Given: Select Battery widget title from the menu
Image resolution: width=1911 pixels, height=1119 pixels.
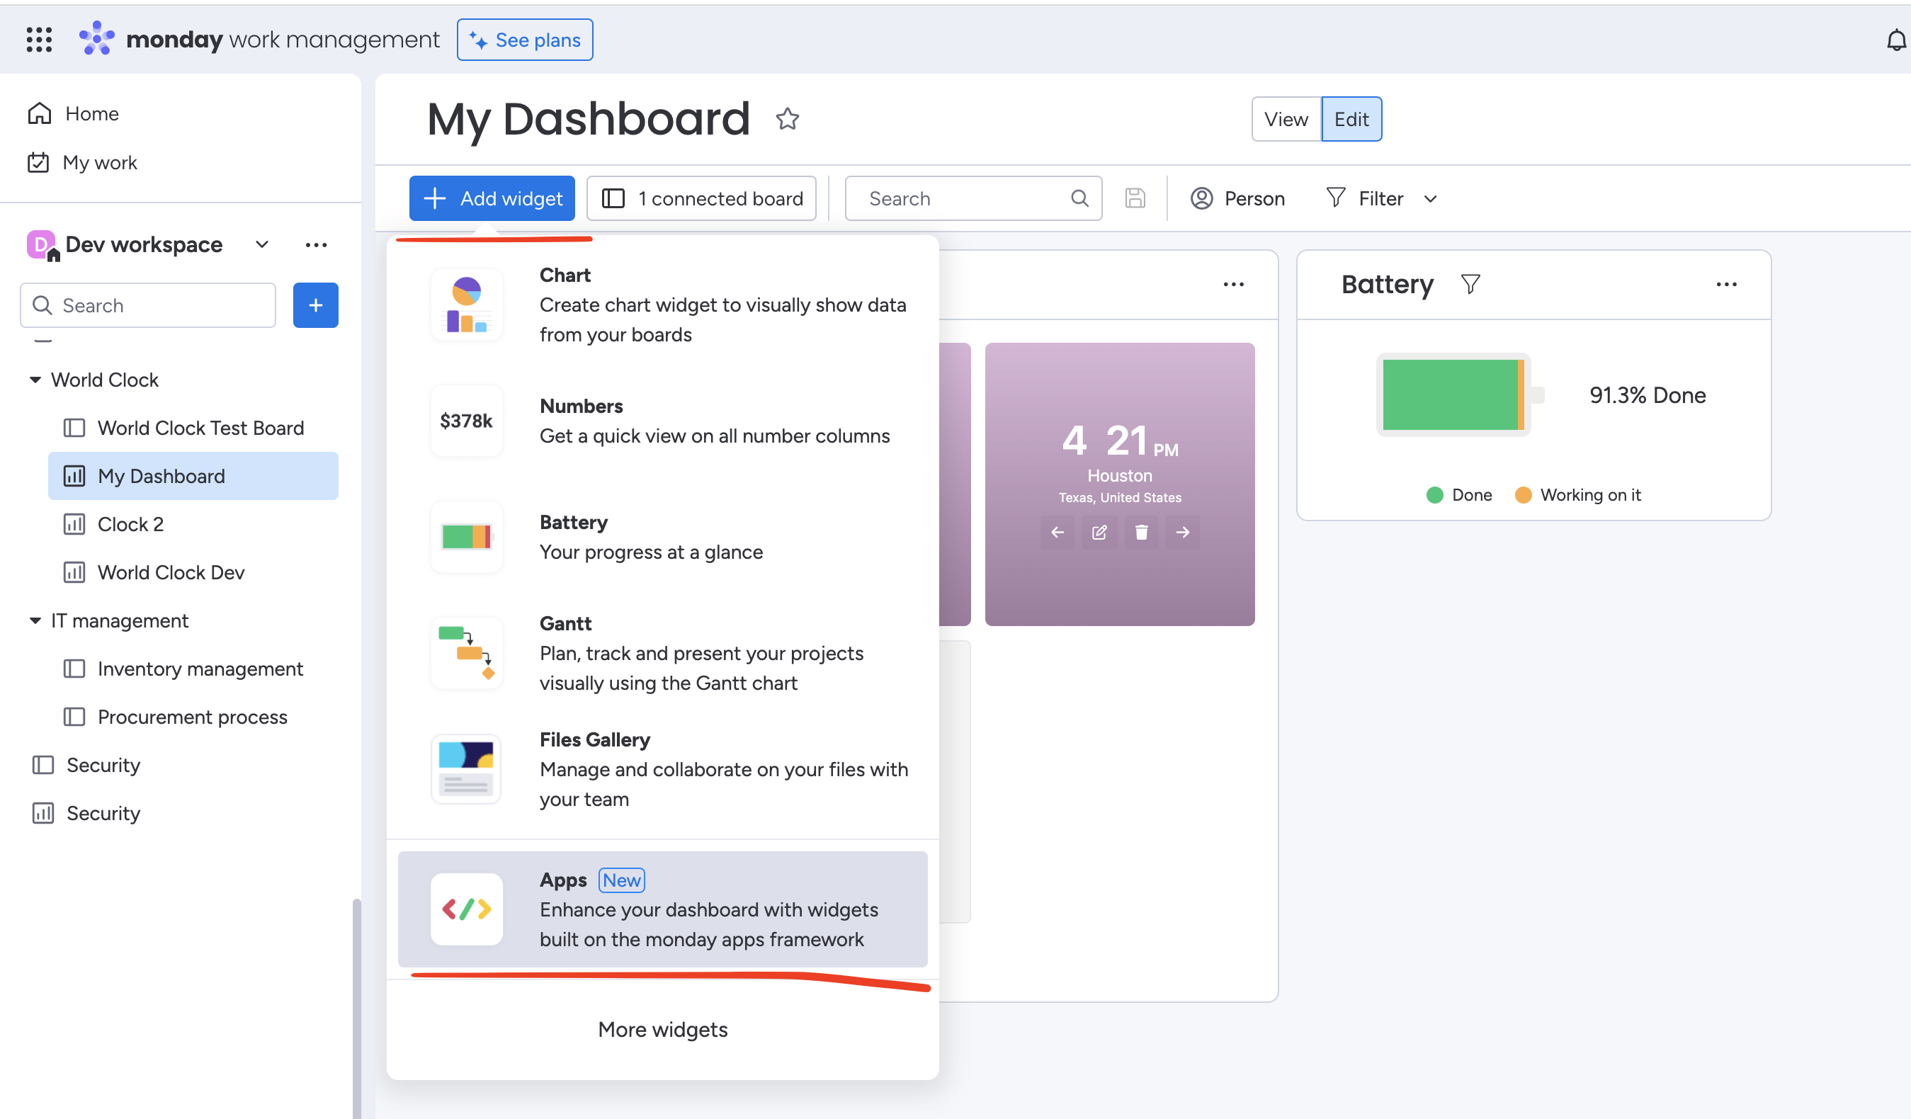Looking at the screenshot, I should (x=573, y=523).
